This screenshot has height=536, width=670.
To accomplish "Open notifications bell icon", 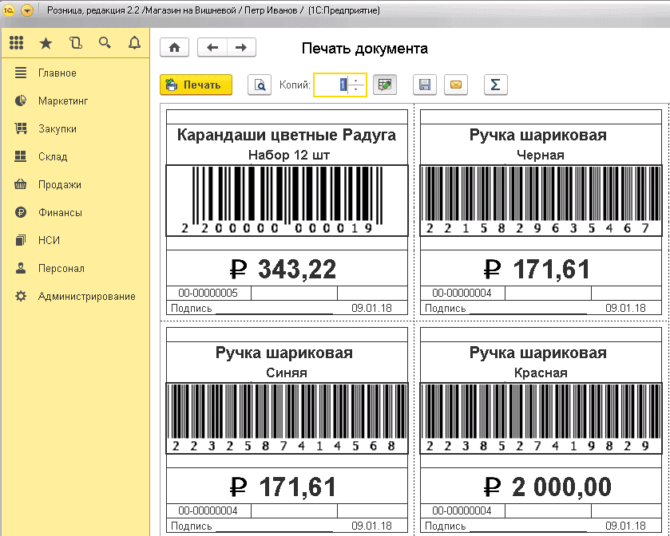I will (x=134, y=43).
